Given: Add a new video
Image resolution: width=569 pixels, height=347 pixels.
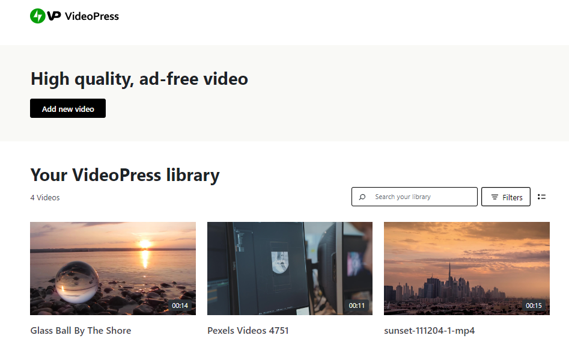Looking at the screenshot, I should click(x=68, y=108).
